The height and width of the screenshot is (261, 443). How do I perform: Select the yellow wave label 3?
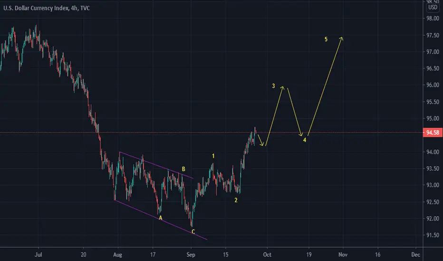click(273, 86)
